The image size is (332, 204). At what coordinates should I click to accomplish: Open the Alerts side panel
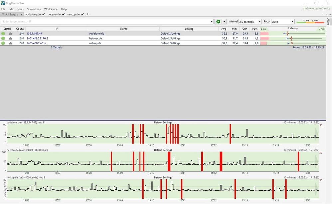coord(328,22)
